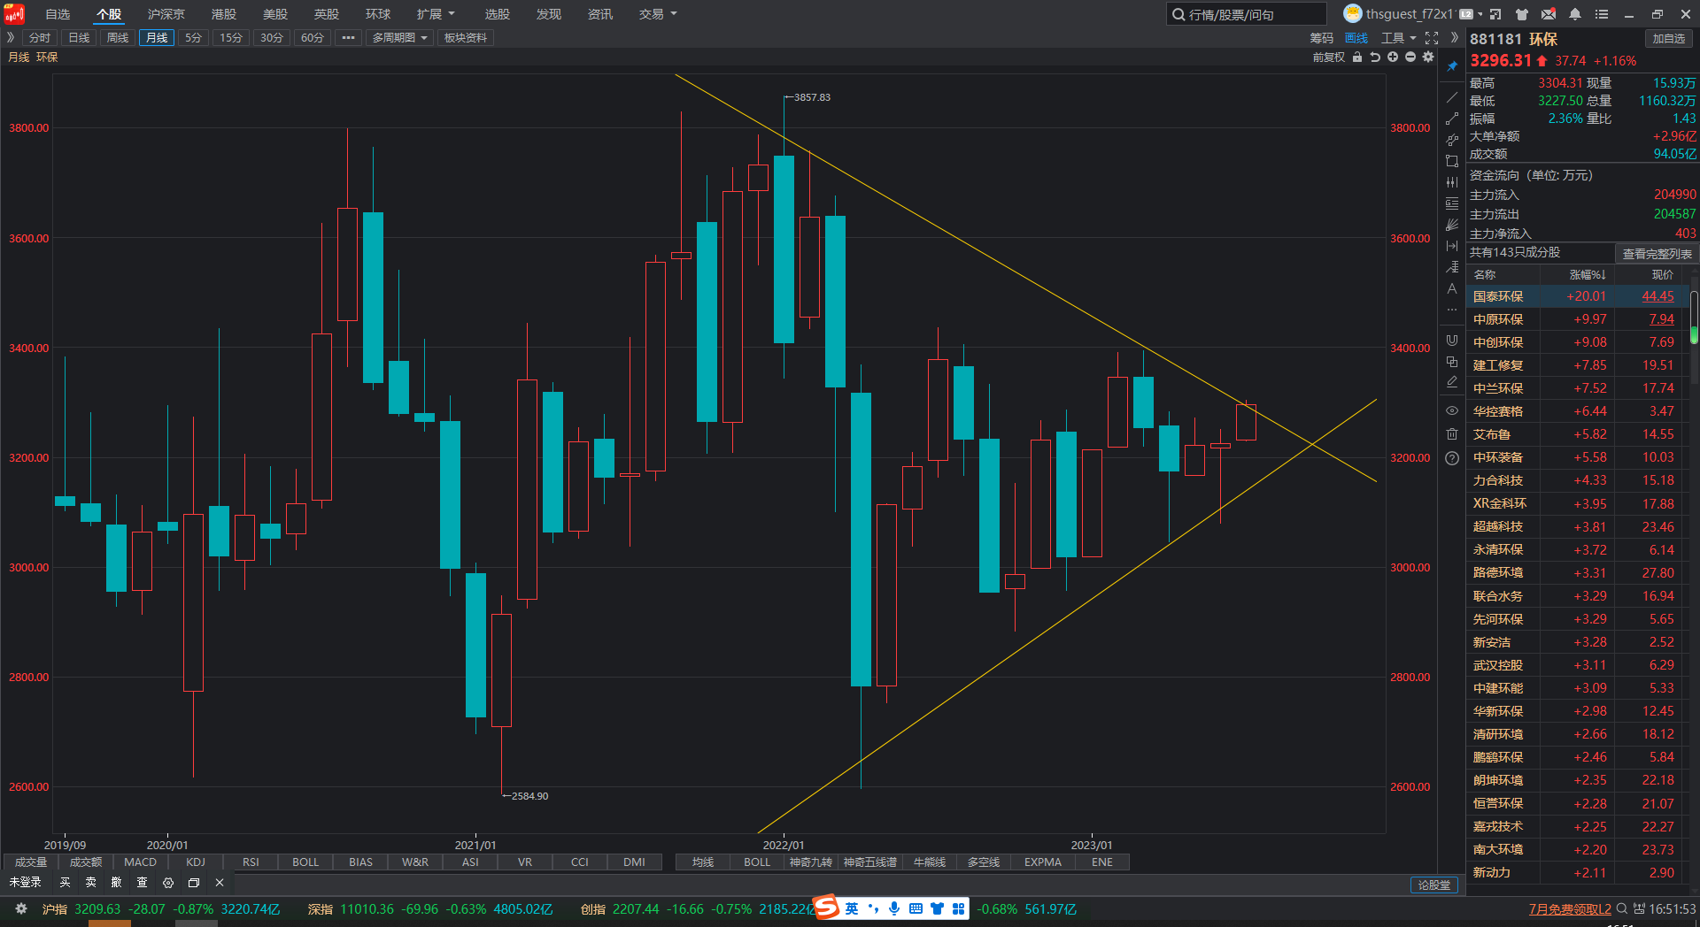
Task: Close the trading login panel
Action: tap(220, 883)
